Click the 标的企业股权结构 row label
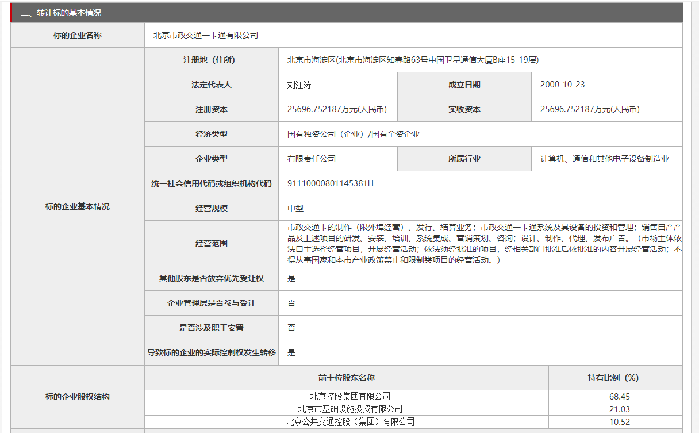Viewport: 699px width, 433px height. (x=78, y=397)
